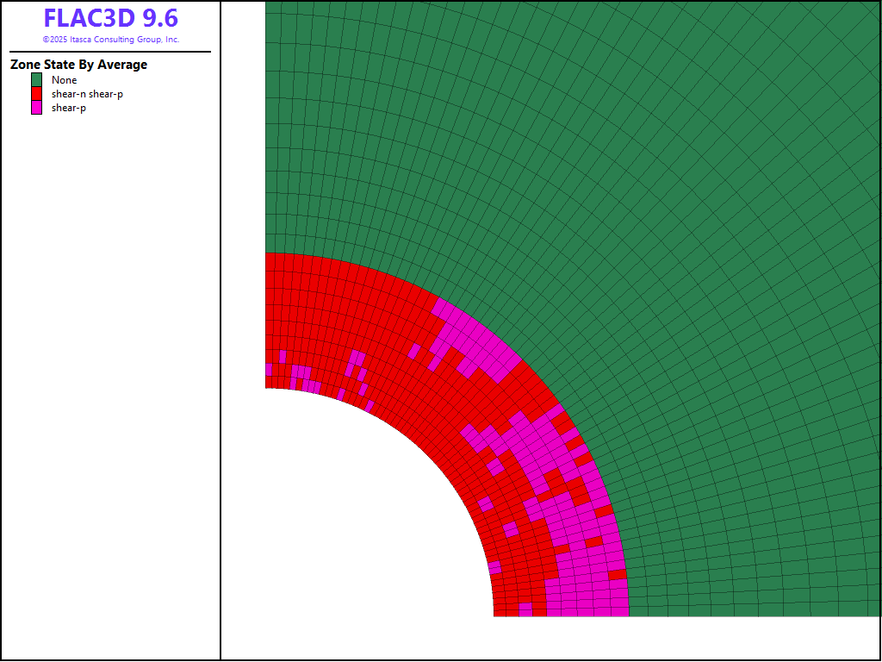Image resolution: width=882 pixels, height=662 pixels.
Task: Select the shear-n shear-p legend label text
Action: pos(87,94)
